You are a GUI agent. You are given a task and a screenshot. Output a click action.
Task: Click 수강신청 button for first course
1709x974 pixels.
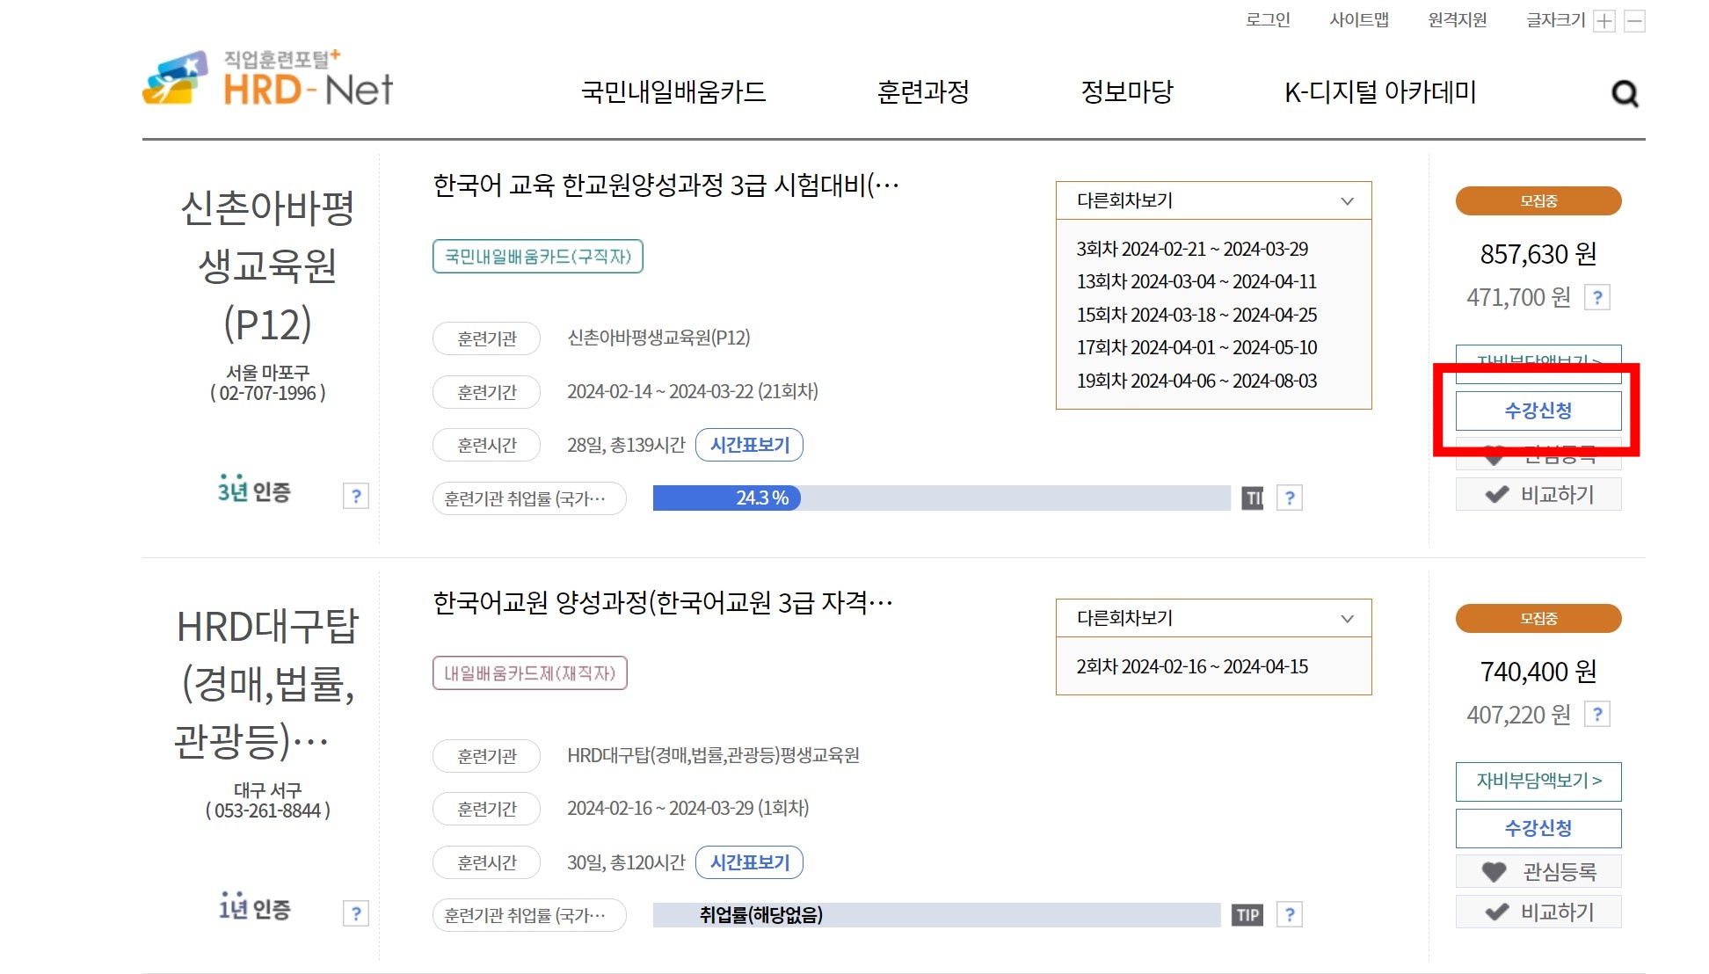tap(1538, 411)
